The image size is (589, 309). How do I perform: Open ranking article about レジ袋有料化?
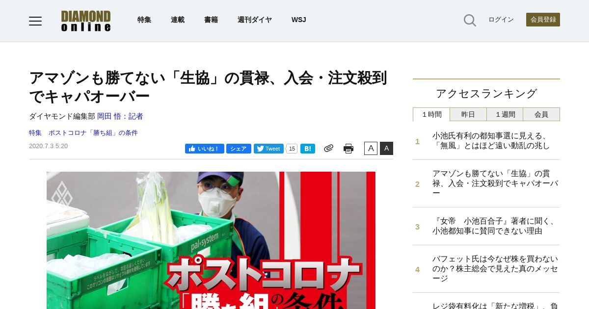495,305
